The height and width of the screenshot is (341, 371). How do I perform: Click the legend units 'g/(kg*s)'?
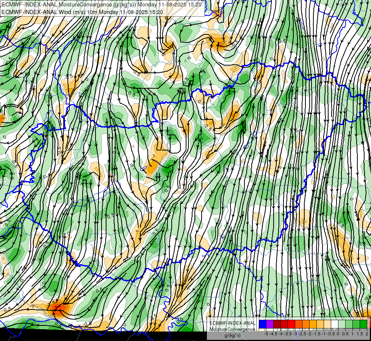(x=232, y=336)
